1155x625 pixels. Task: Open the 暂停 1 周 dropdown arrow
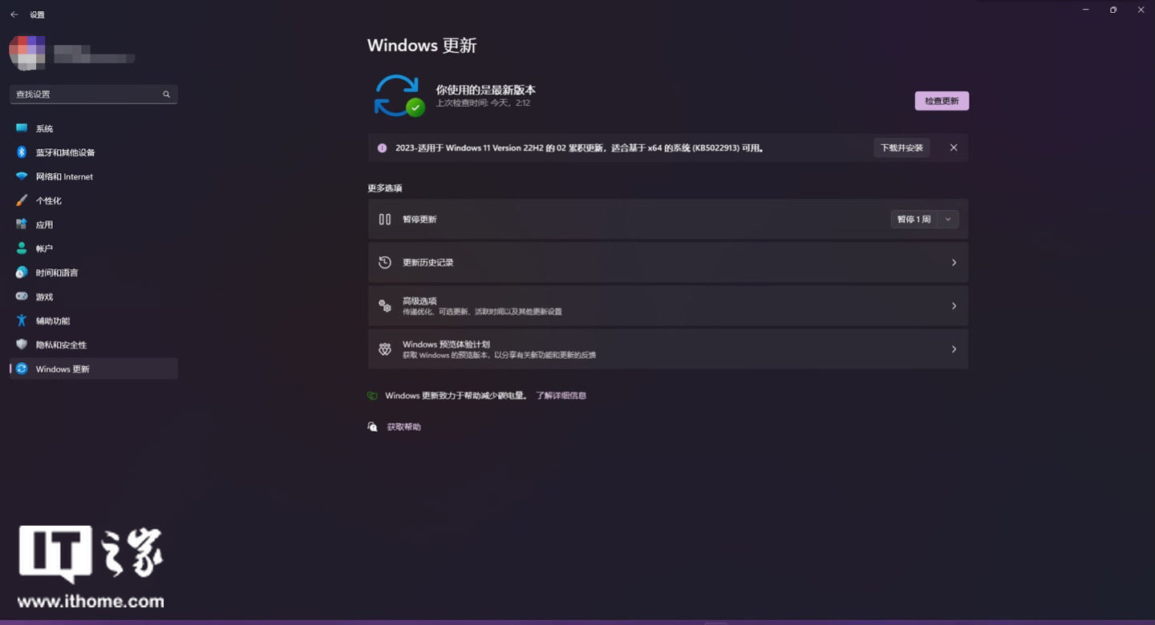pos(948,220)
